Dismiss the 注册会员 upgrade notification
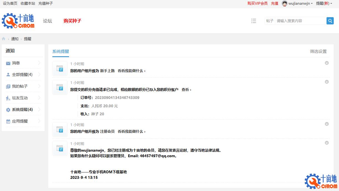Screen dimensions: 339x191 coord(327,124)
